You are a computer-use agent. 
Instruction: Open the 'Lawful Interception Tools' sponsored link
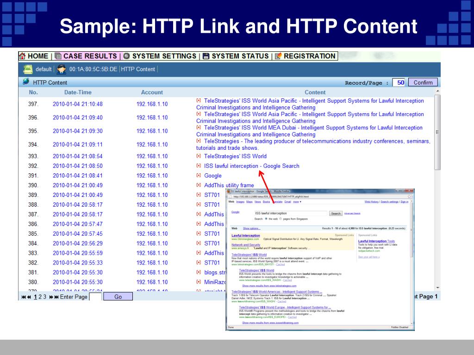[x=376, y=241]
